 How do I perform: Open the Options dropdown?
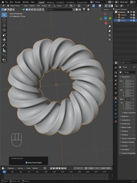pyautogui.click(x=107, y=10)
